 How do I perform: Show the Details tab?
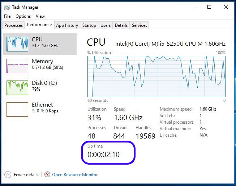click(x=121, y=25)
